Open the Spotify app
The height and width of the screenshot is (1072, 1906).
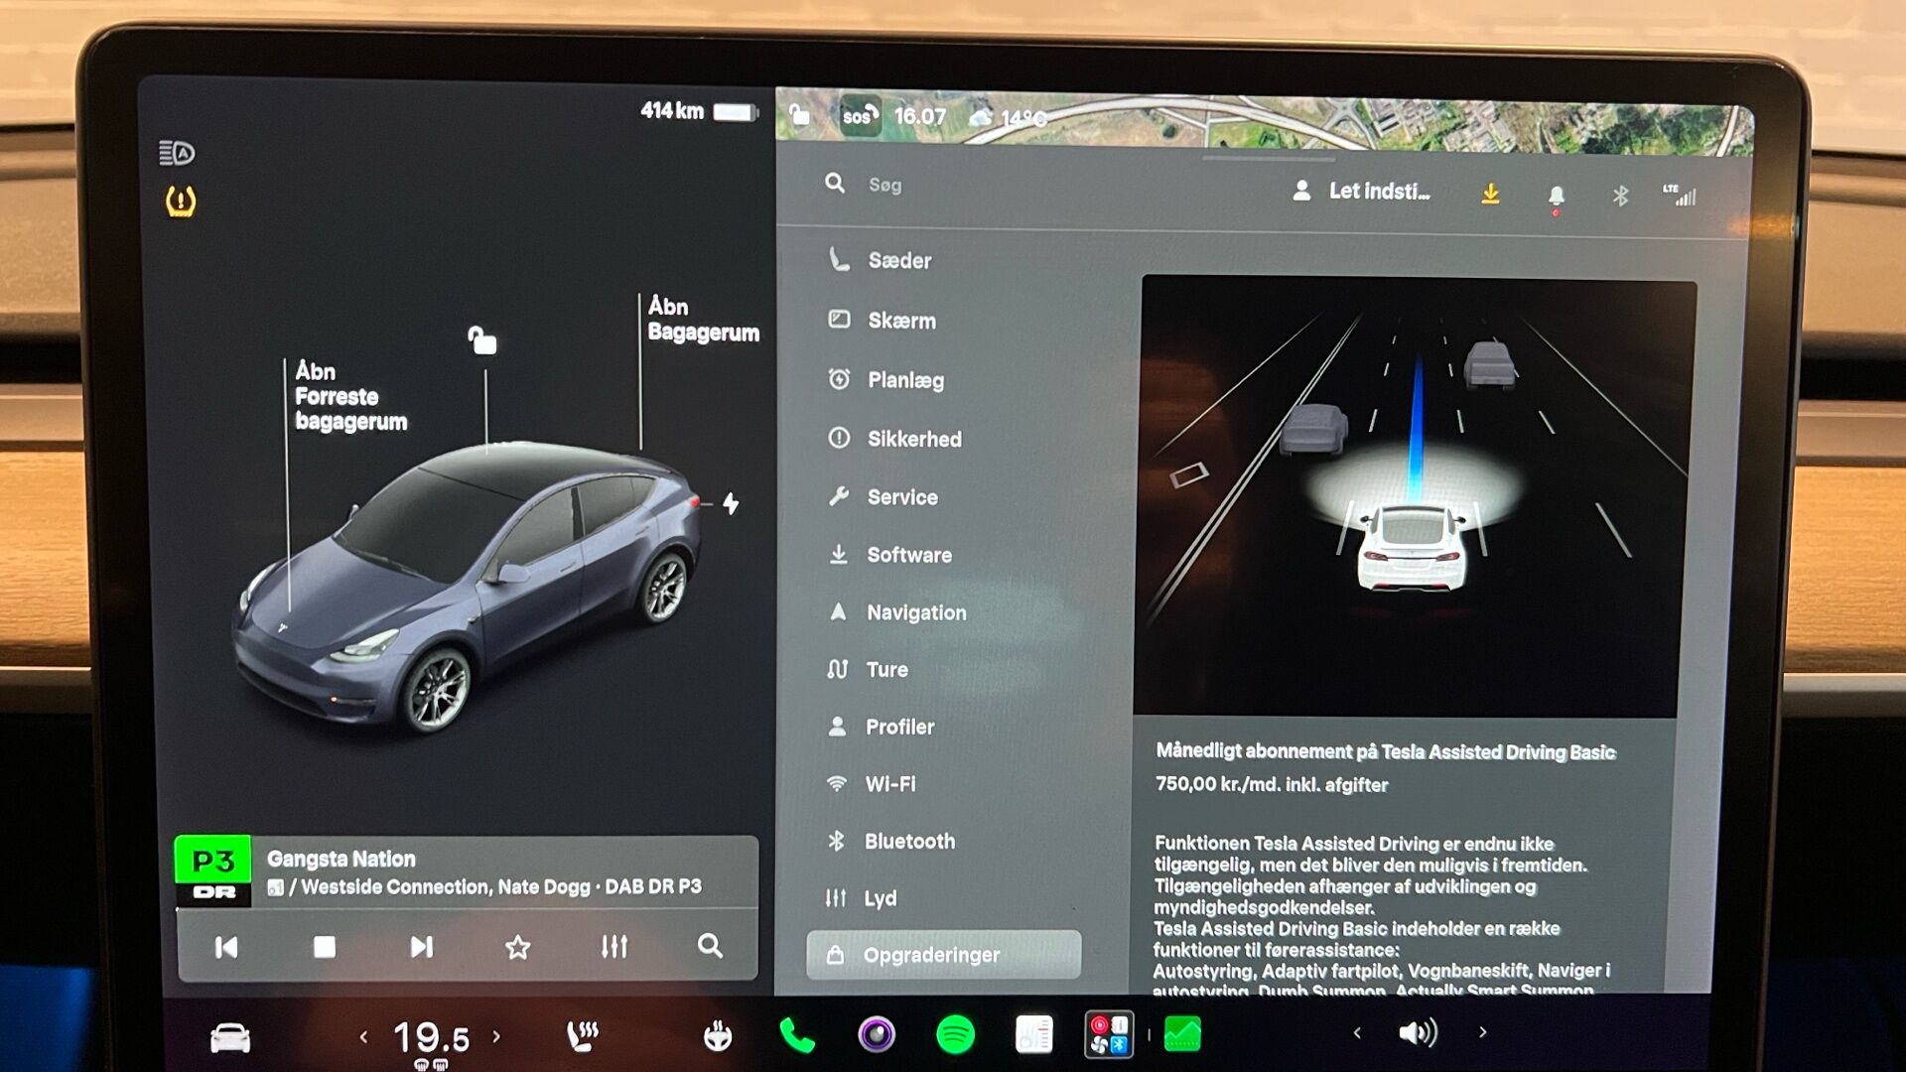point(955,1034)
